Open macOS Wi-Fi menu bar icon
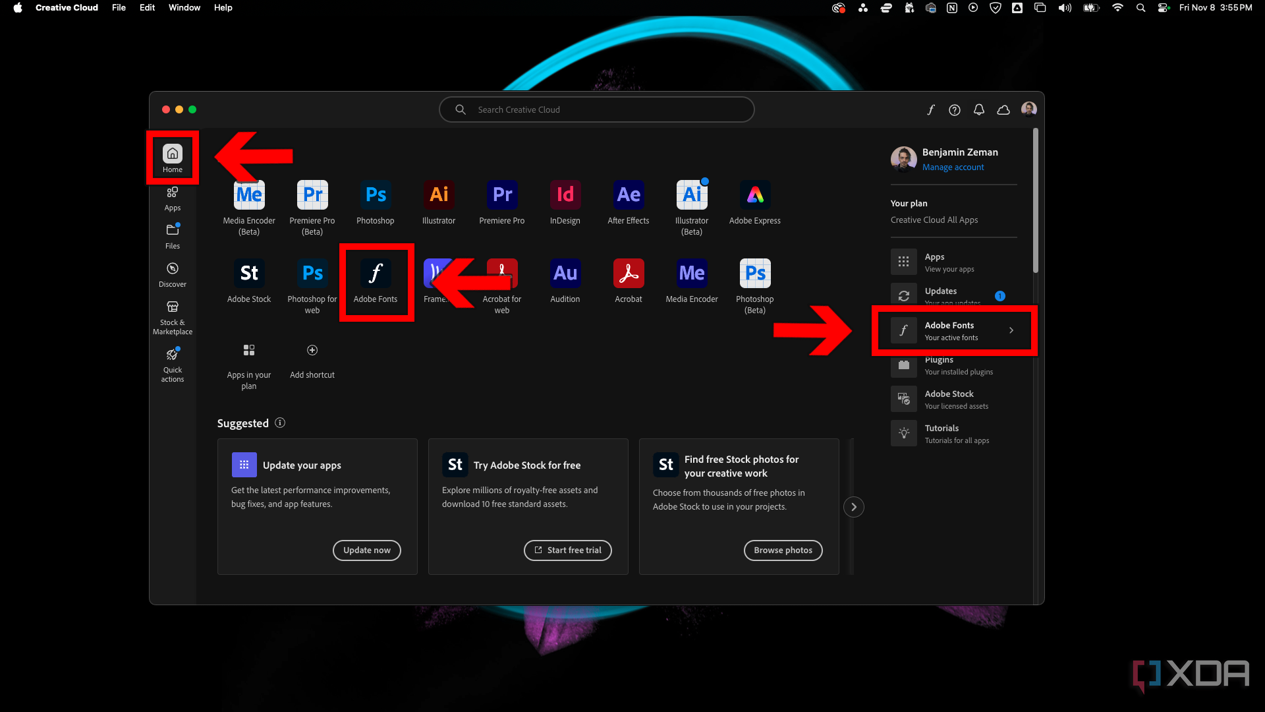Image resolution: width=1265 pixels, height=712 pixels. coord(1117,7)
